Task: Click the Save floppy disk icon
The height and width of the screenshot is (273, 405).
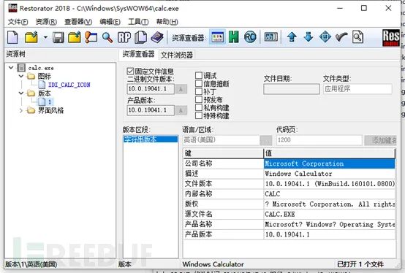Action: pos(58,38)
